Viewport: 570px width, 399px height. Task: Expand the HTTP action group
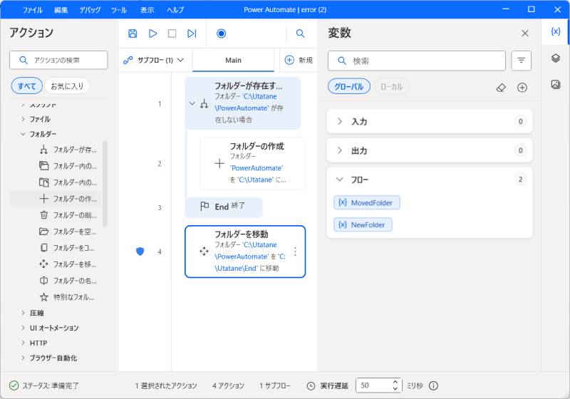click(x=23, y=343)
